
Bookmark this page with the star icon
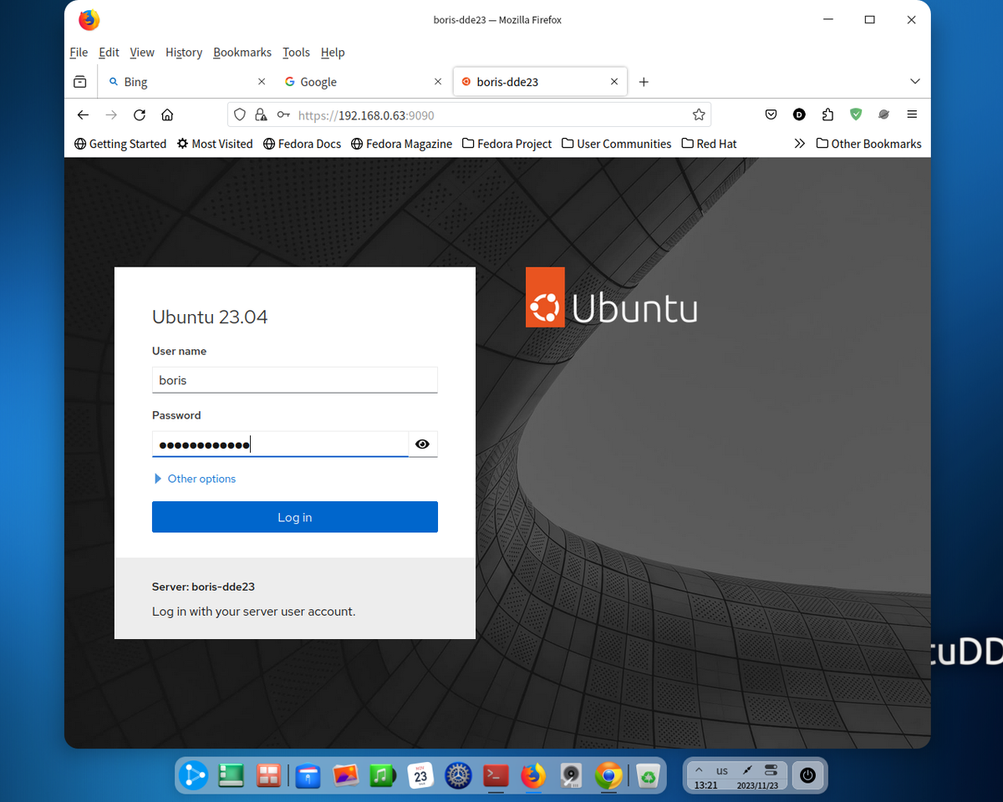tap(699, 114)
